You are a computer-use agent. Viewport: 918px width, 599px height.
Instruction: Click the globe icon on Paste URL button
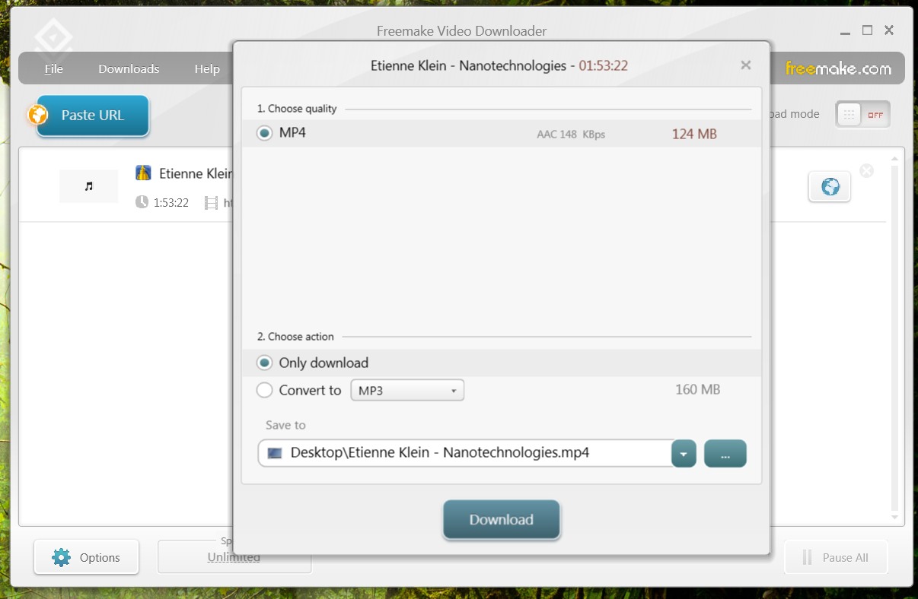pyautogui.click(x=38, y=115)
